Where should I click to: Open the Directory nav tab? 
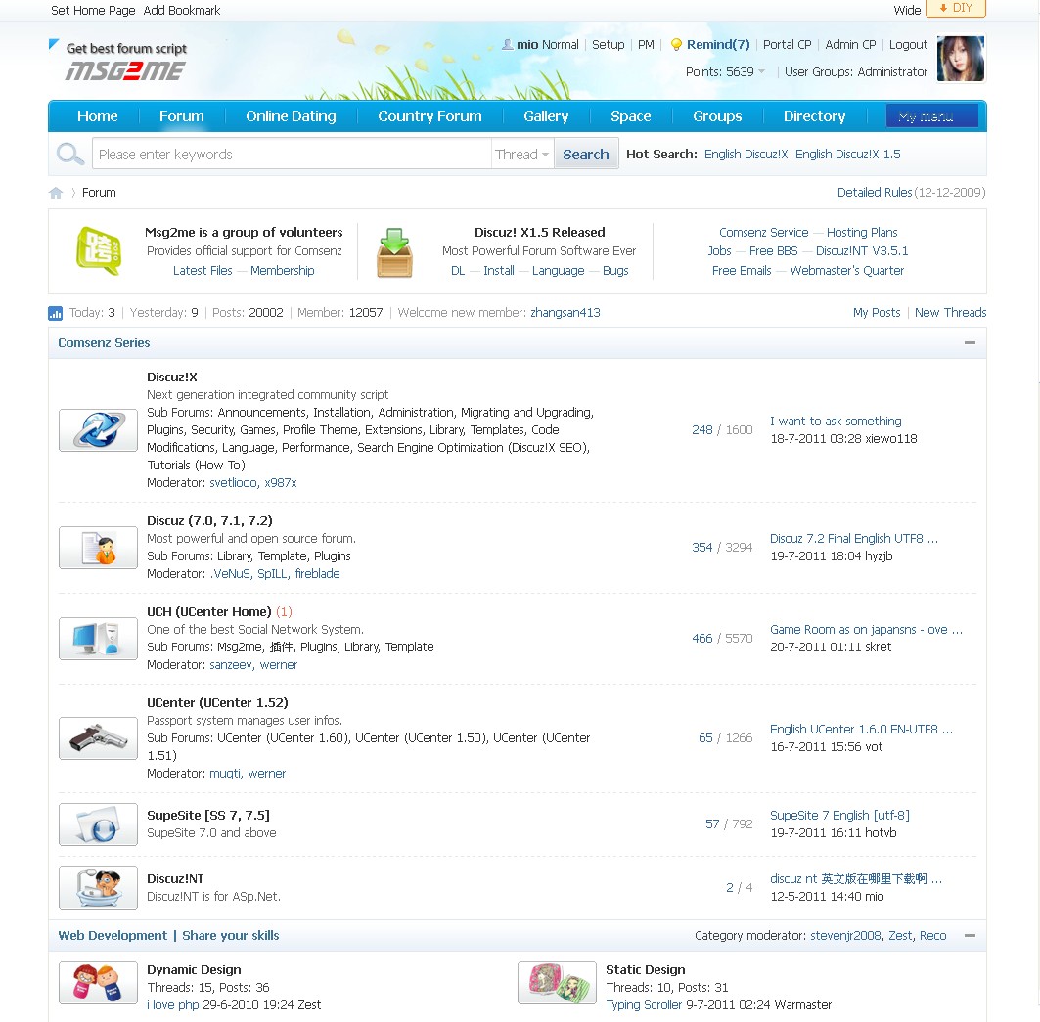(815, 116)
